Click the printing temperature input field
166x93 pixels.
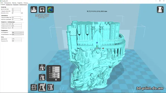coord(17,26)
